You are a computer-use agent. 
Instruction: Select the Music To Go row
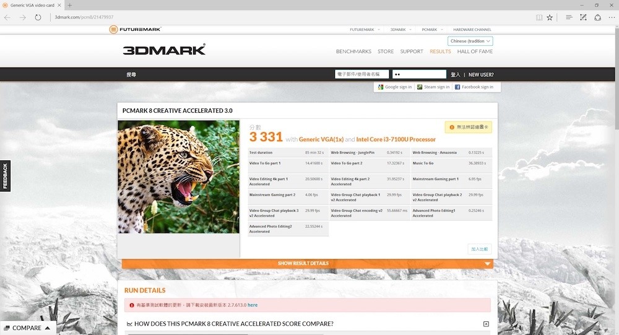[452, 165]
